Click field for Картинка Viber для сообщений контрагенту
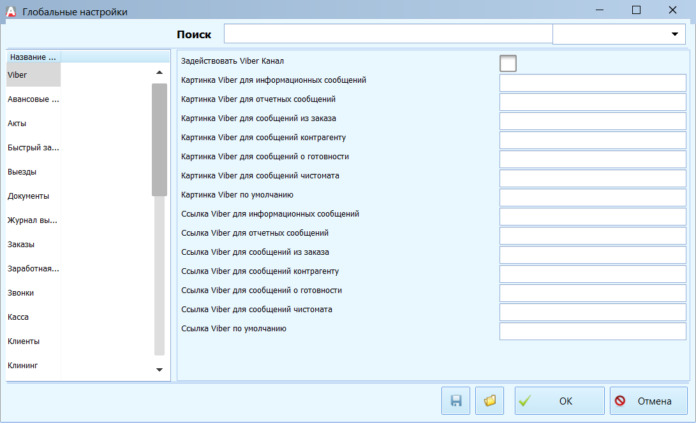 593,140
